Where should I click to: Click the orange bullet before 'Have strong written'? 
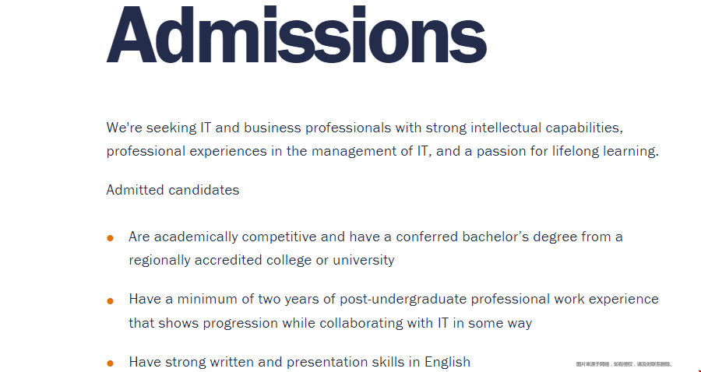click(110, 363)
